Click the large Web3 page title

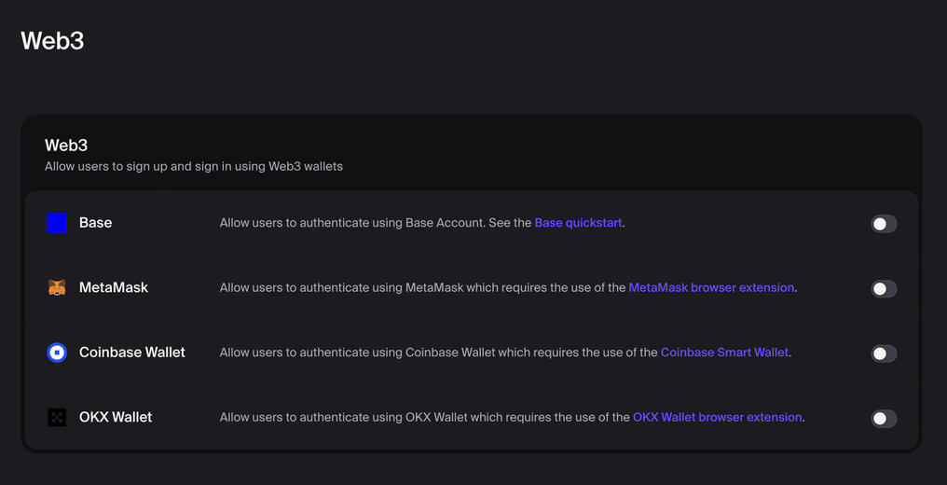tap(52, 41)
